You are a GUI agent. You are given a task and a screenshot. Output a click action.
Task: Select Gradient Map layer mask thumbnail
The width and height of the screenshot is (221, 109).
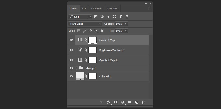93,40
